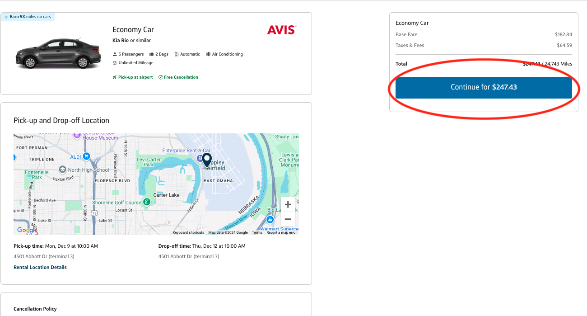The image size is (587, 316).
Task: Click the AVIS logo
Action: (282, 30)
